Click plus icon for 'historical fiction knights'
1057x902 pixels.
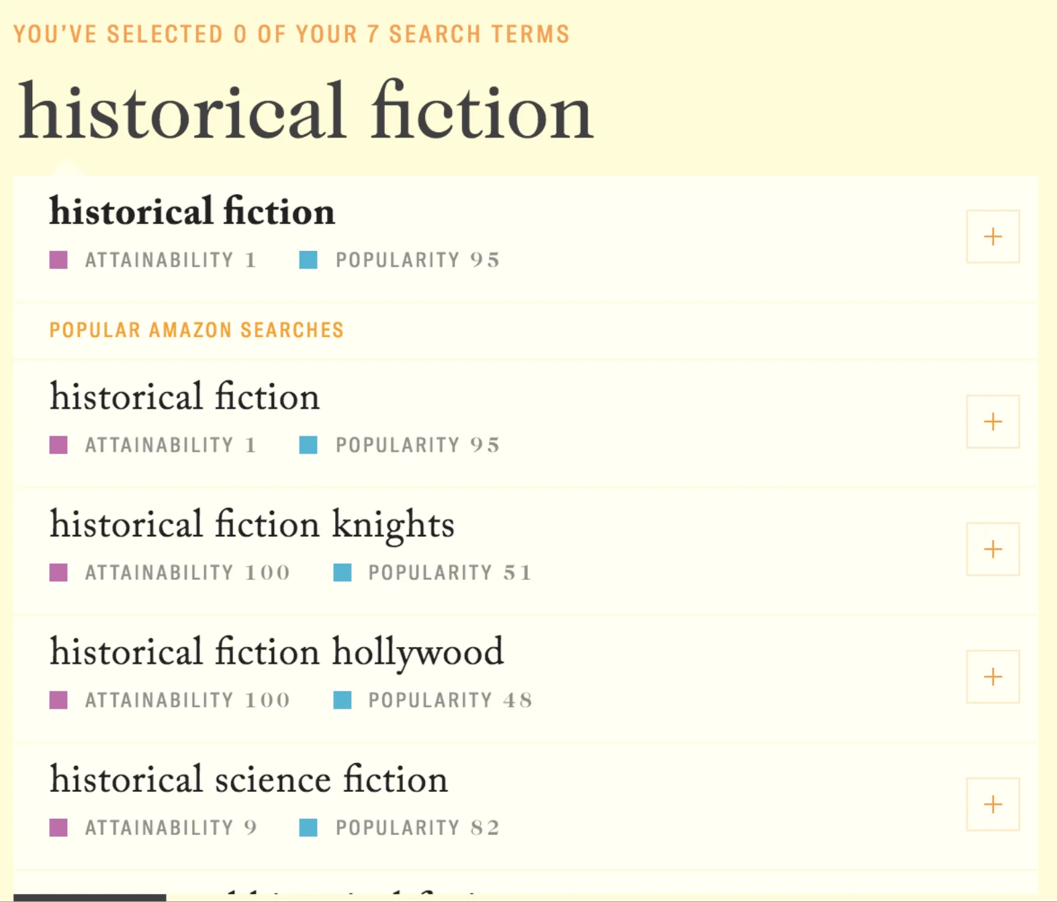[x=992, y=549]
